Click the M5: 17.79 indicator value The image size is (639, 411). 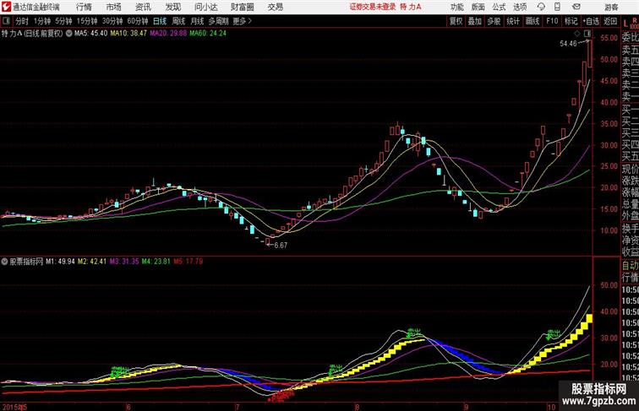[x=188, y=262]
